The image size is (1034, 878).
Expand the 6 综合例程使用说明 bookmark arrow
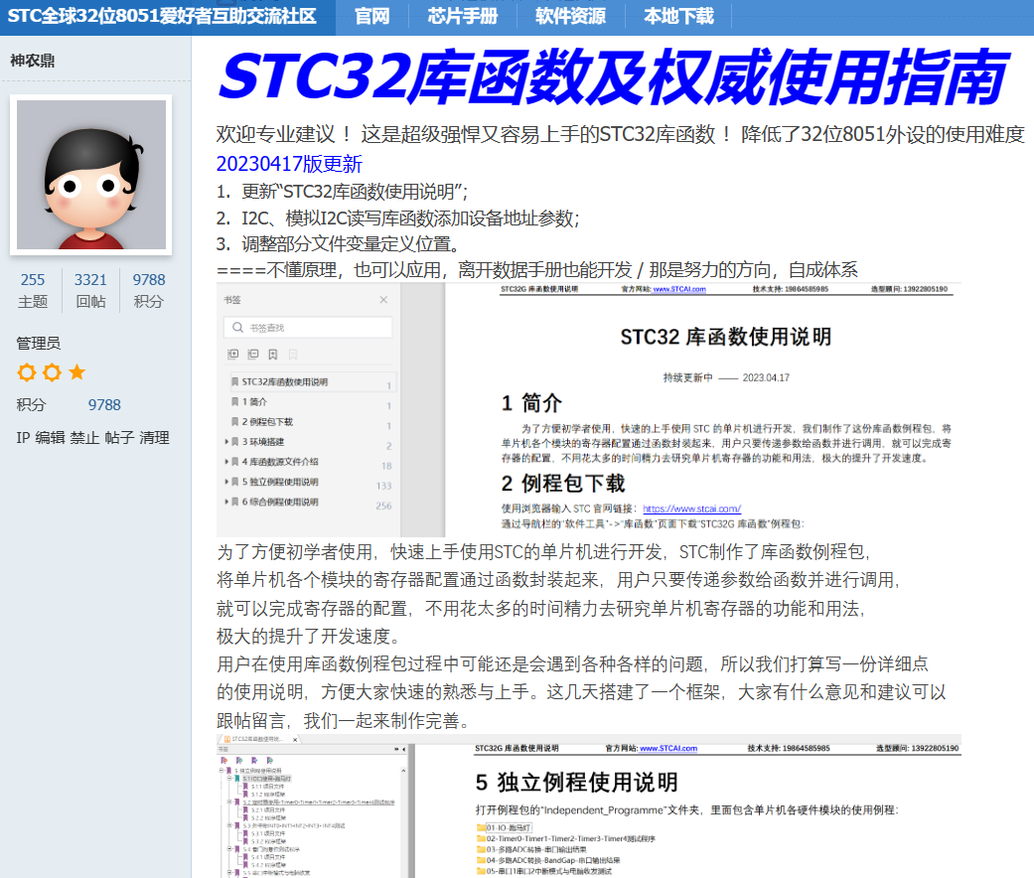point(226,502)
